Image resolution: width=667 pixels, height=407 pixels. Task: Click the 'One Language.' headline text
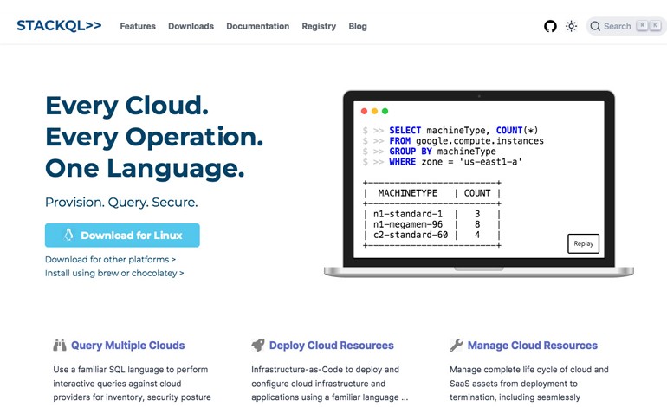point(145,169)
